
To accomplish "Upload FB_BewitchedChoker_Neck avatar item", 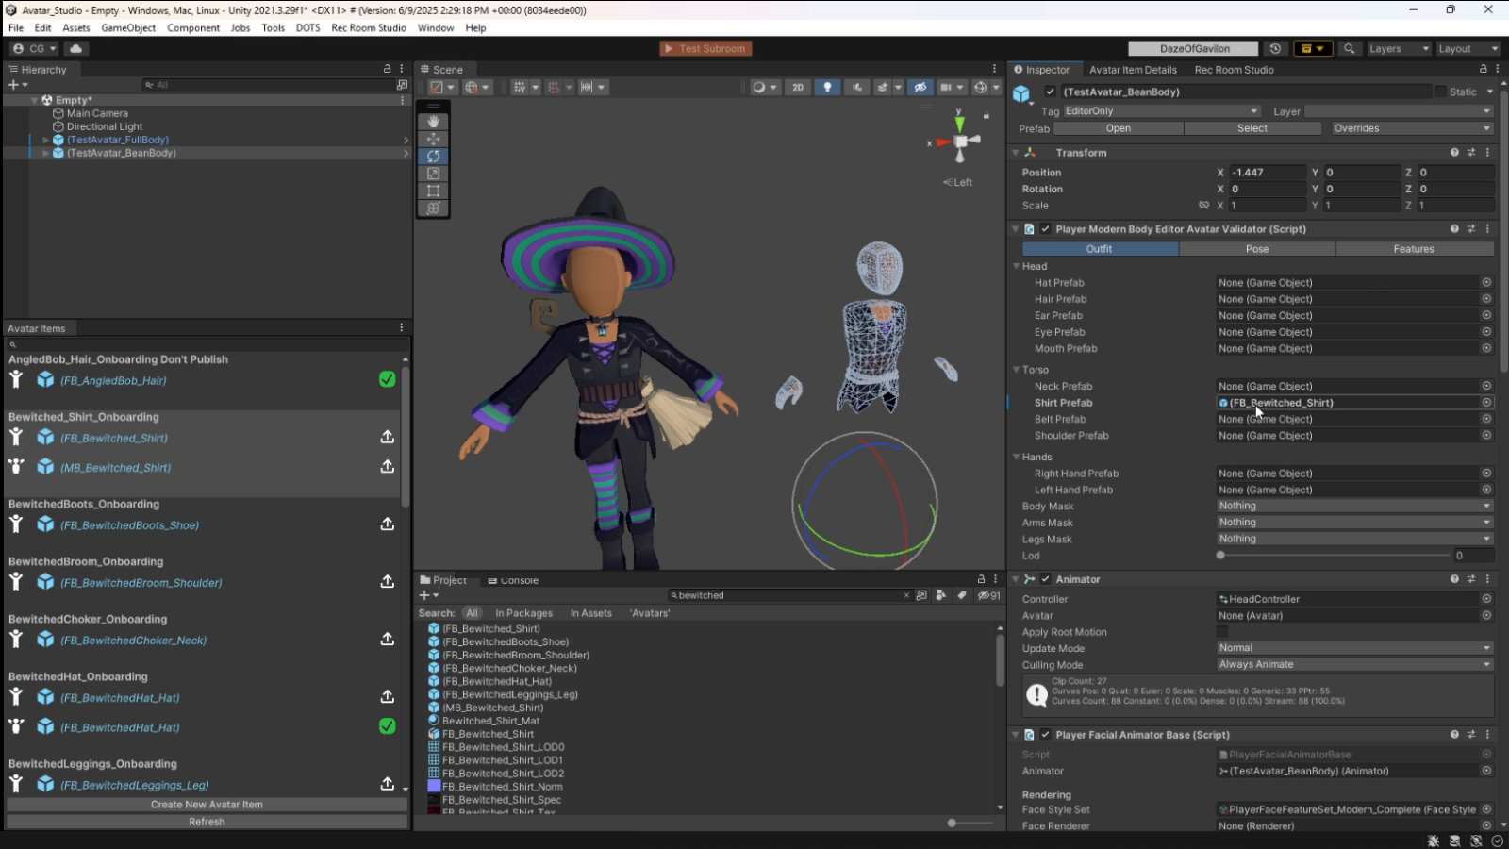I will click(387, 639).
